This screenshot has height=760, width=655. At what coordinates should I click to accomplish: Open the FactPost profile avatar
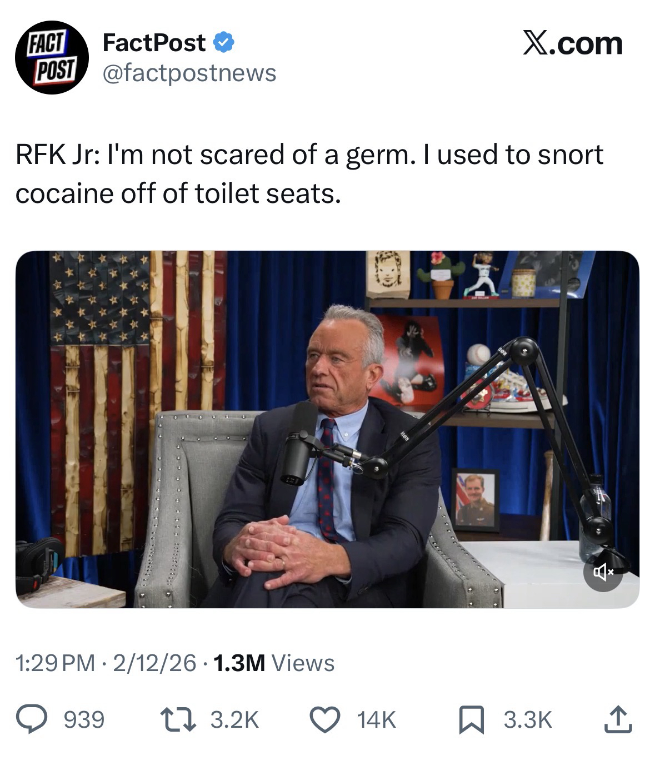(52, 57)
